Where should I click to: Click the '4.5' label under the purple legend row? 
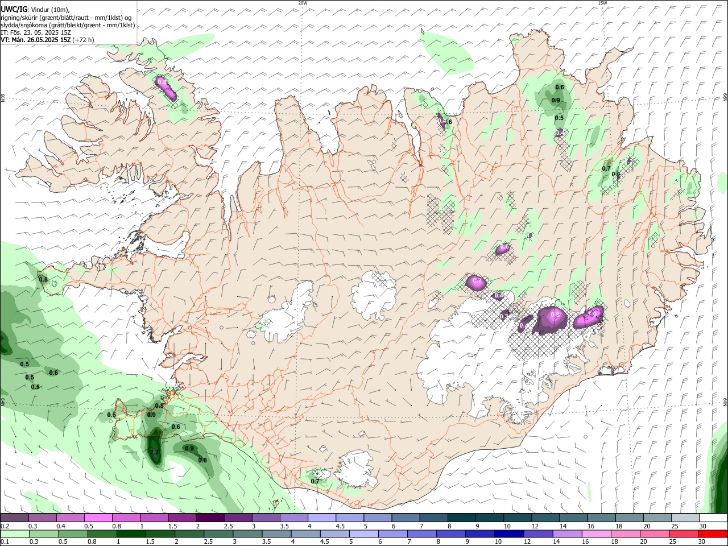(x=340, y=526)
